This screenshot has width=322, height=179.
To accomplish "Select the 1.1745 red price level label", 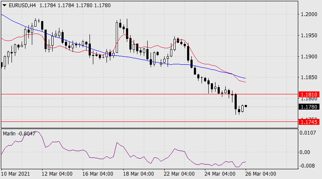I will [309, 122].
